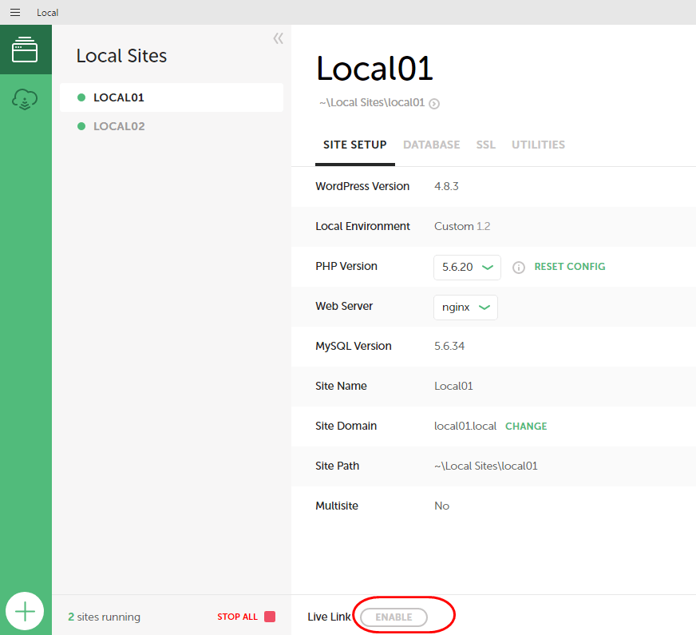Switch to the Database tab
Viewport: 696px width, 635px height.
432,145
